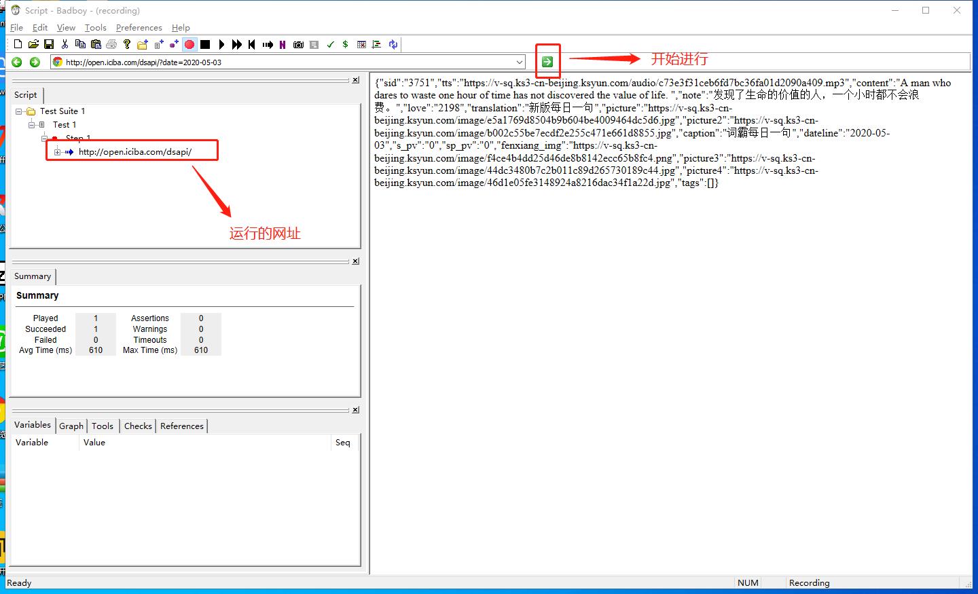Go forward with the green right arrow

[x=35, y=62]
